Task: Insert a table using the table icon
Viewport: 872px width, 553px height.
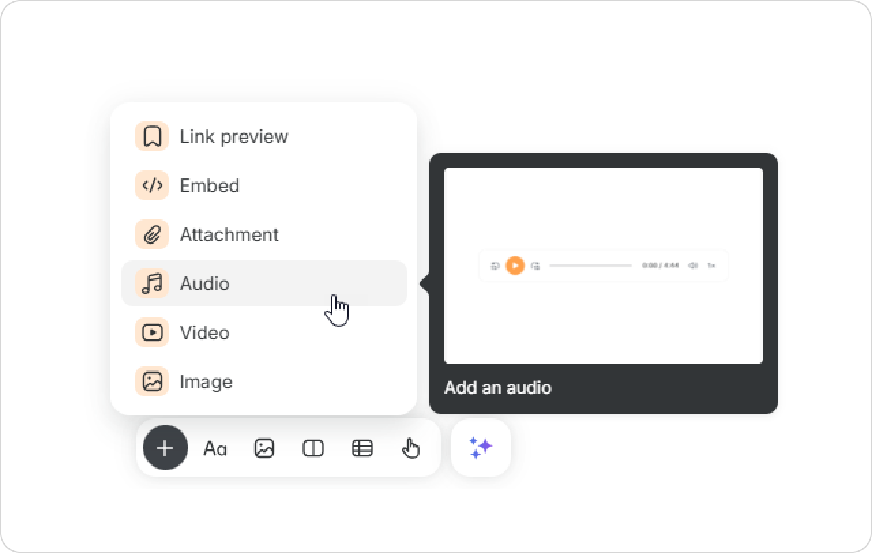Action: coord(362,448)
